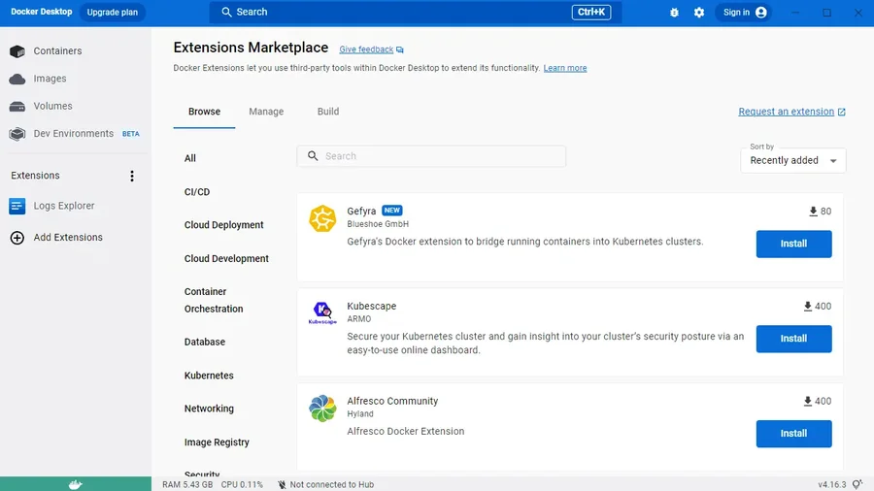The width and height of the screenshot is (874, 491).
Task: Click the v4.16.3 version label
Action: coord(831,485)
